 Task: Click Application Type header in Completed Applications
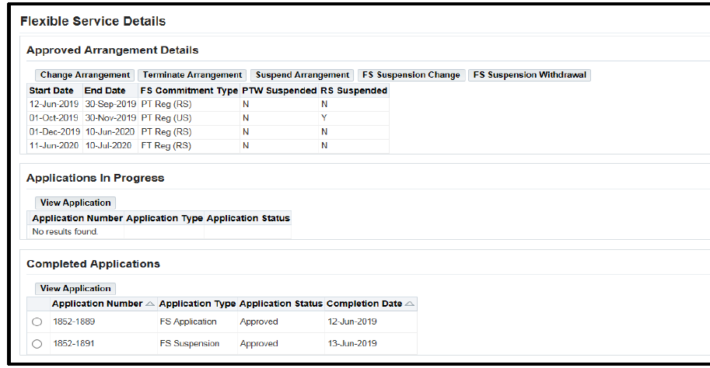click(198, 304)
